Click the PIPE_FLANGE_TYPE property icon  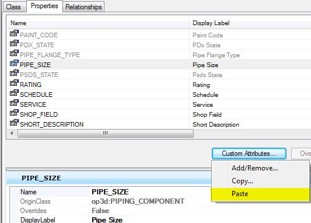coord(14,53)
